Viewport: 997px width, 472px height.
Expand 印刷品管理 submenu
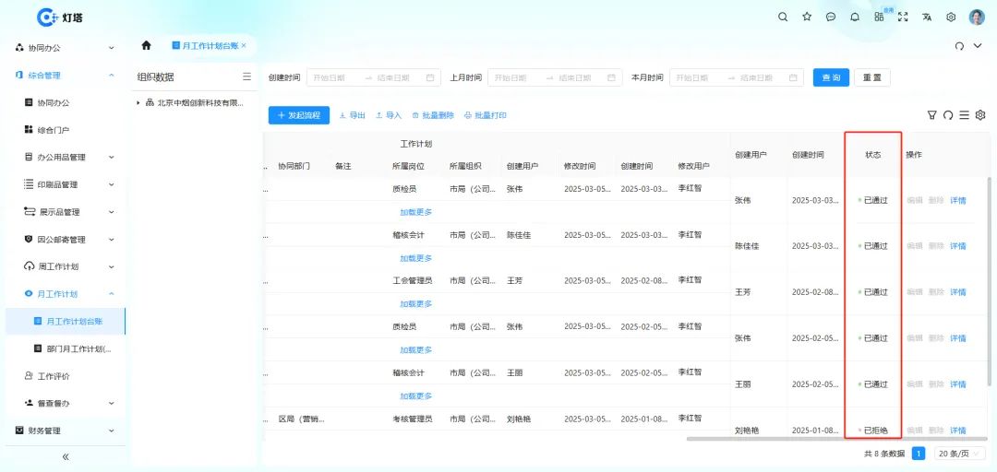pyautogui.click(x=112, y=184)
